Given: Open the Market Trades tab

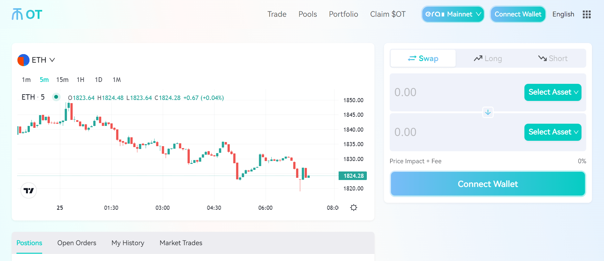Looking at the screenshot, I should (x=181, y=243).
